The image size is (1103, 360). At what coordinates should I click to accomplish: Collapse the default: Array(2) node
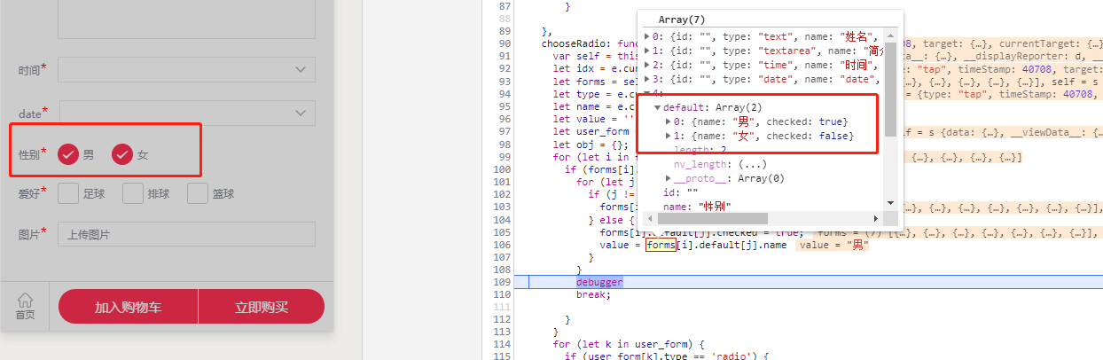[x=658, y=107]
